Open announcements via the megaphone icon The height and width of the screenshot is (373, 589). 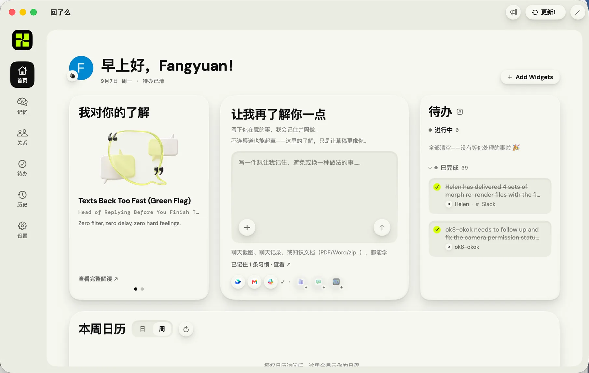coord(514,12)
